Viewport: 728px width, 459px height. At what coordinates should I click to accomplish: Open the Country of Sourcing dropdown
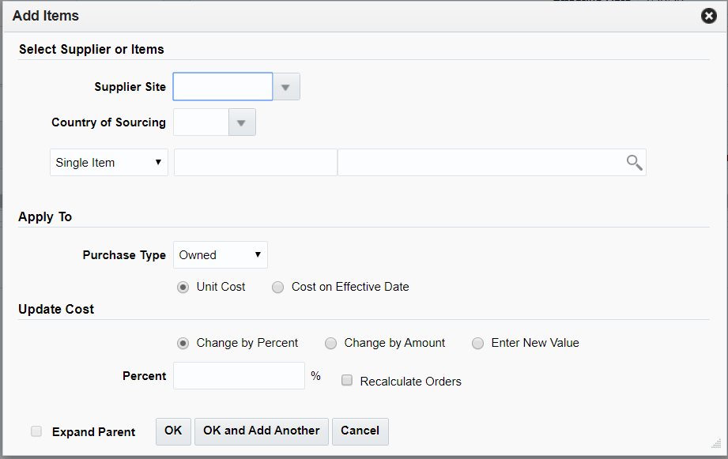pyautogui.click(x=242, y=122)
